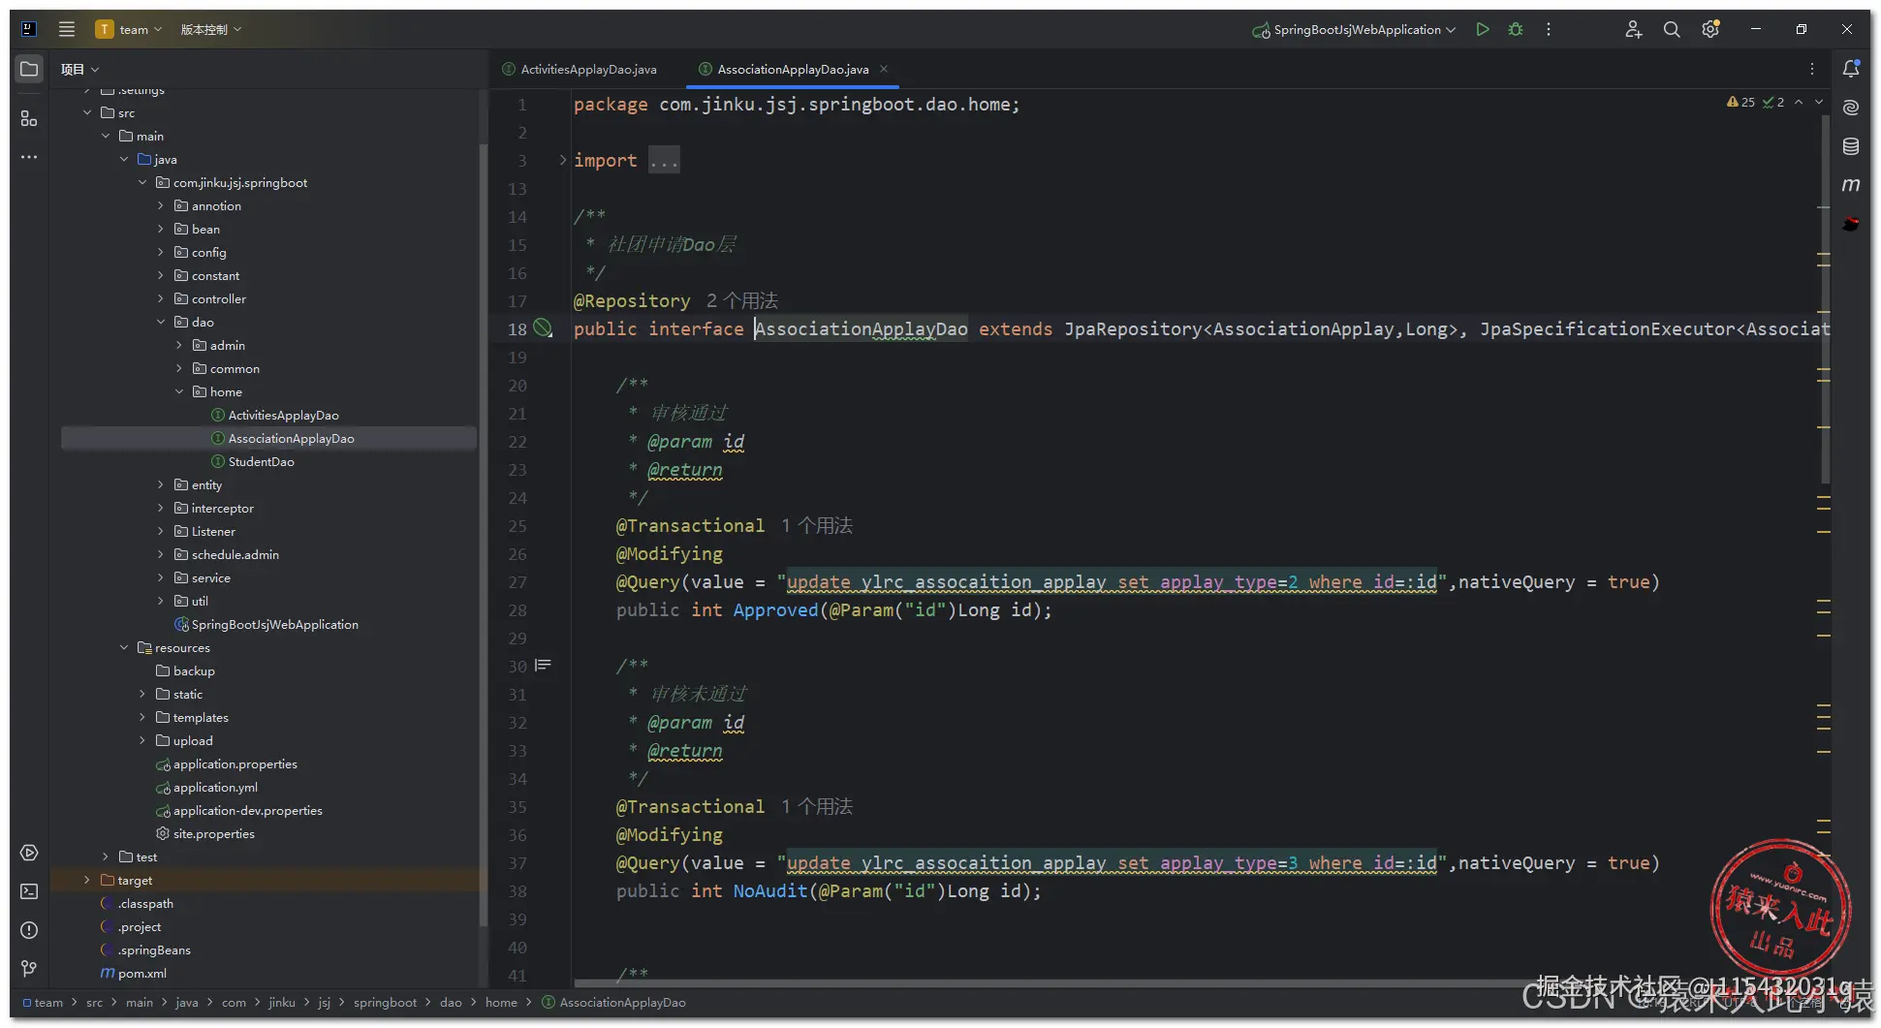1881x1028 pixels.
Task: Expand the controller package
Action: tap(161, 298)
